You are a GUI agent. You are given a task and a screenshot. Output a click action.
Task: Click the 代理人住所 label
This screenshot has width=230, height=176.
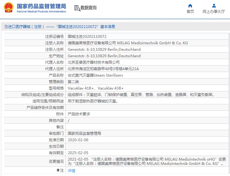(54, 69)
